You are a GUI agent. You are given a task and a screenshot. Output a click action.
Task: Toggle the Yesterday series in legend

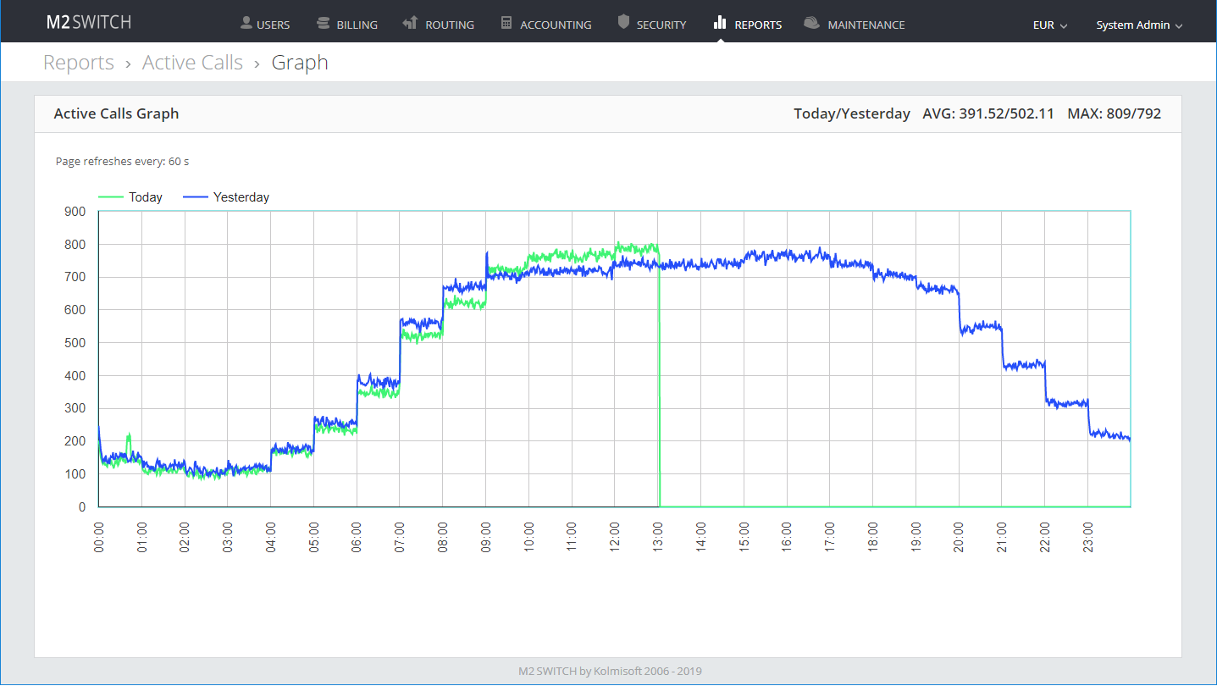pyautogui.click(x=226, y=197)
